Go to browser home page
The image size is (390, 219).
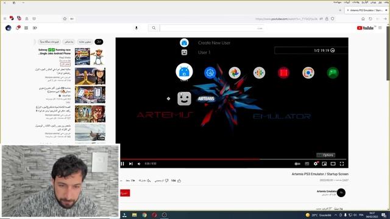click(x=363, y=19)
